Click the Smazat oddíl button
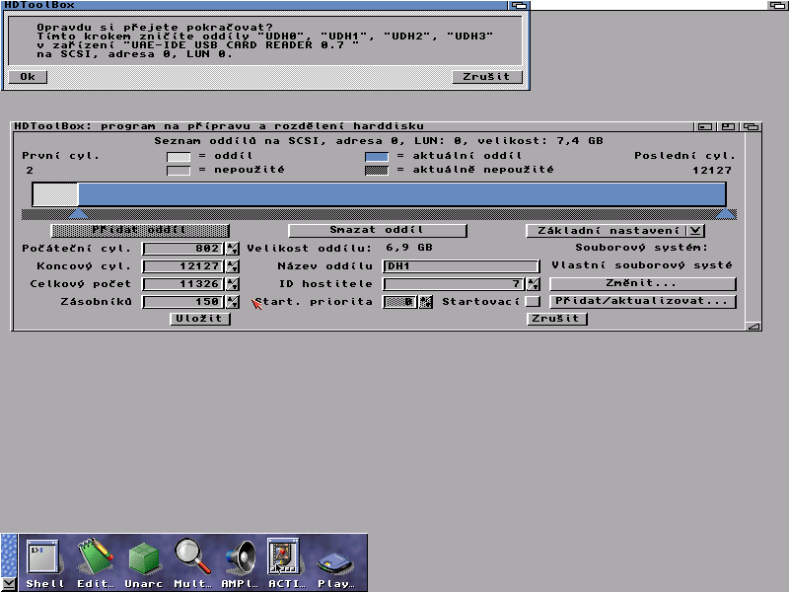Screen dimensions: 789x592 (378, 230)
